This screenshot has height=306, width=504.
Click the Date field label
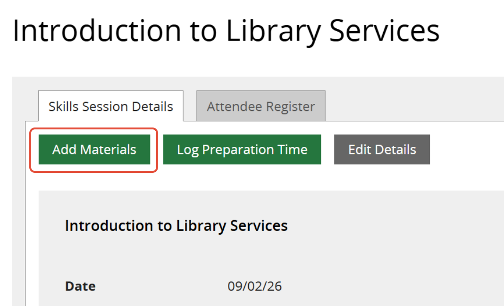(x=80, y=286)
